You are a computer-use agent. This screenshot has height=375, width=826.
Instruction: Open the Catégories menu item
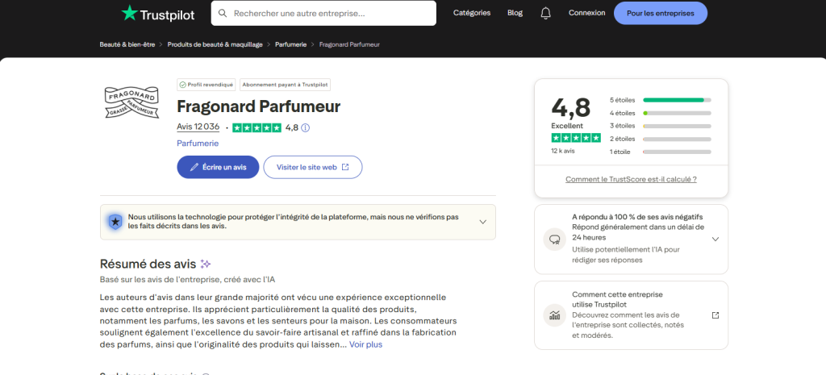tap(472, 13)
